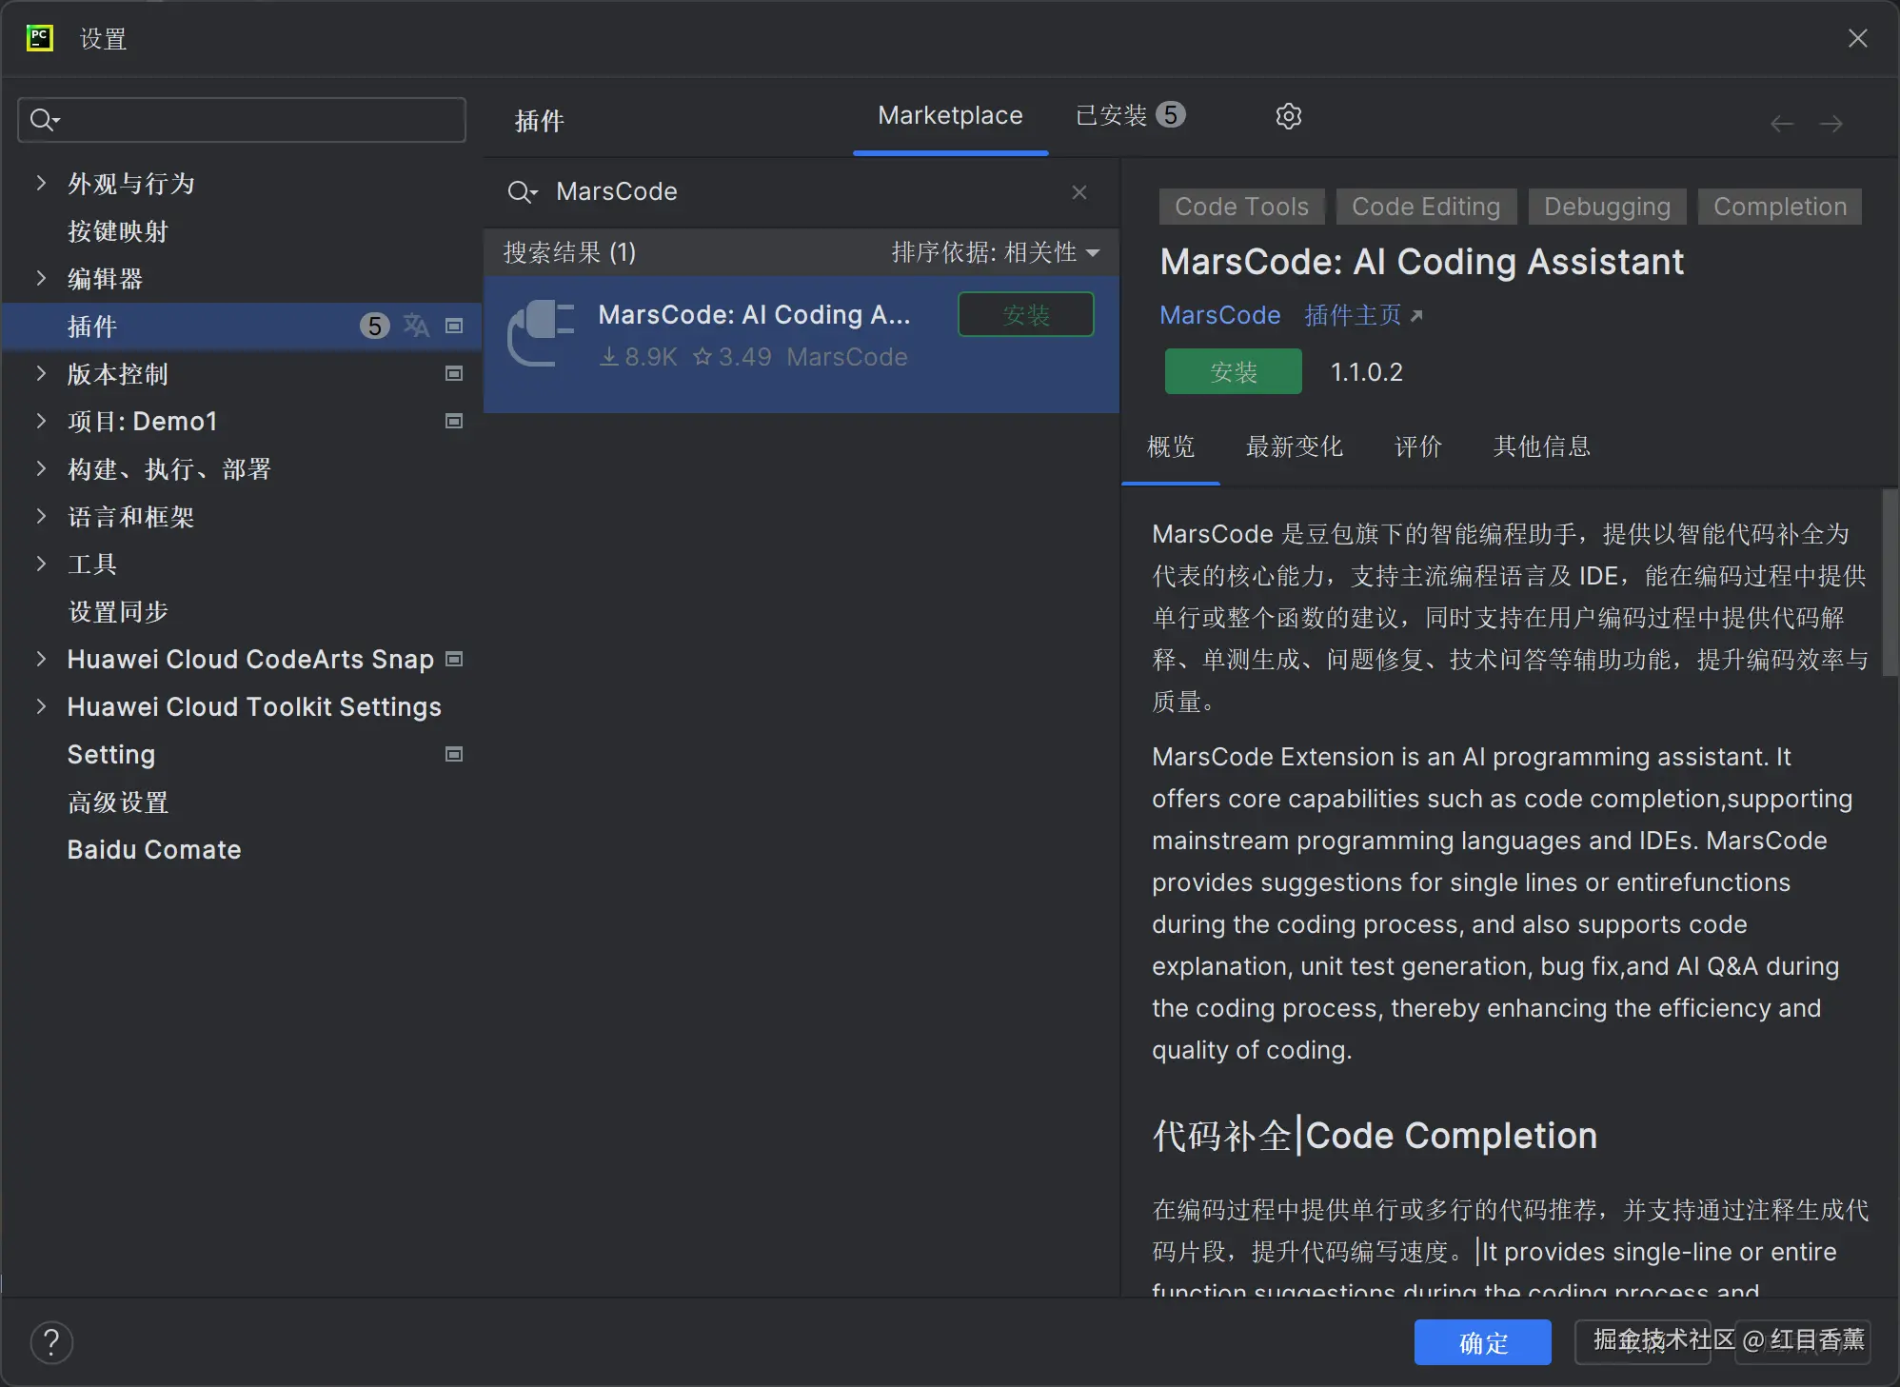Screen dimensions: 1900x1387
Task: Expand the Huawei Cloud CodeArts Snap node
Action: [x=41, y=659]
